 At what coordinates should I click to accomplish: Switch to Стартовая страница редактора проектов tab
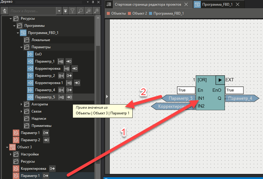coord(148,4)
